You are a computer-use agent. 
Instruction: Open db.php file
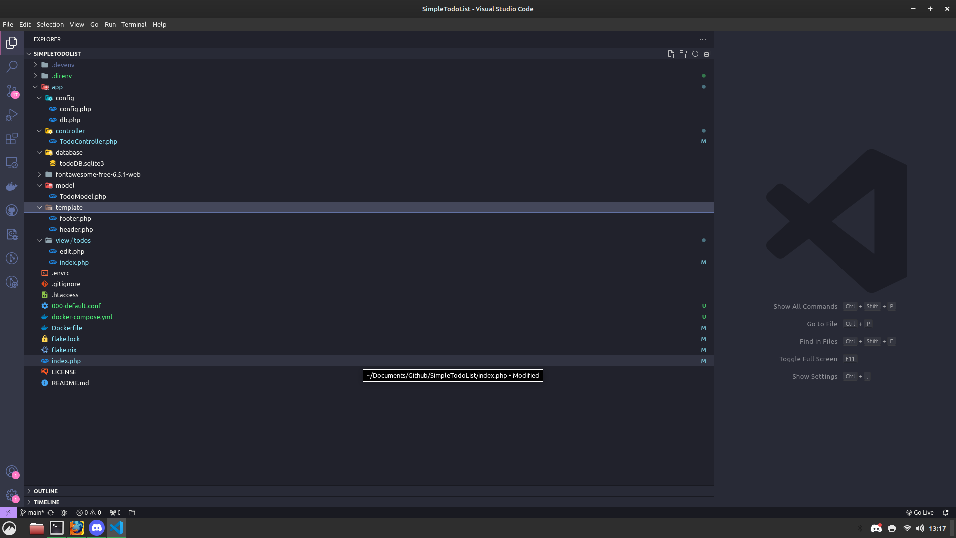[70, 120]
